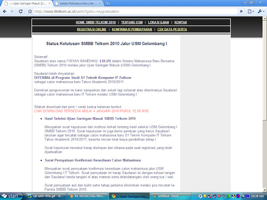Image resolution: width=267 pixels, height=200 pixels.
Task: Click the bold word LULUS
Action: pyautogui.click(x=106, y=61)
